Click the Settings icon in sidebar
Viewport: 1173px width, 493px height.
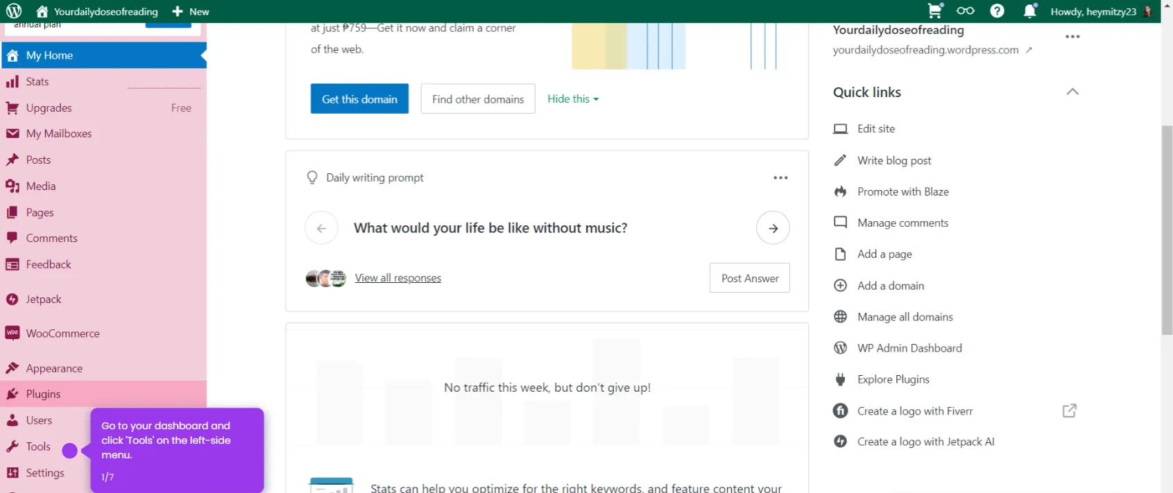pyautogui.click(x=12, y=473)
